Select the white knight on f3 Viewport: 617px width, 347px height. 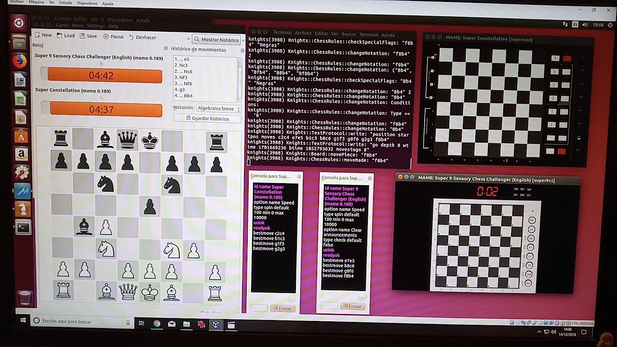pos(172,249)
